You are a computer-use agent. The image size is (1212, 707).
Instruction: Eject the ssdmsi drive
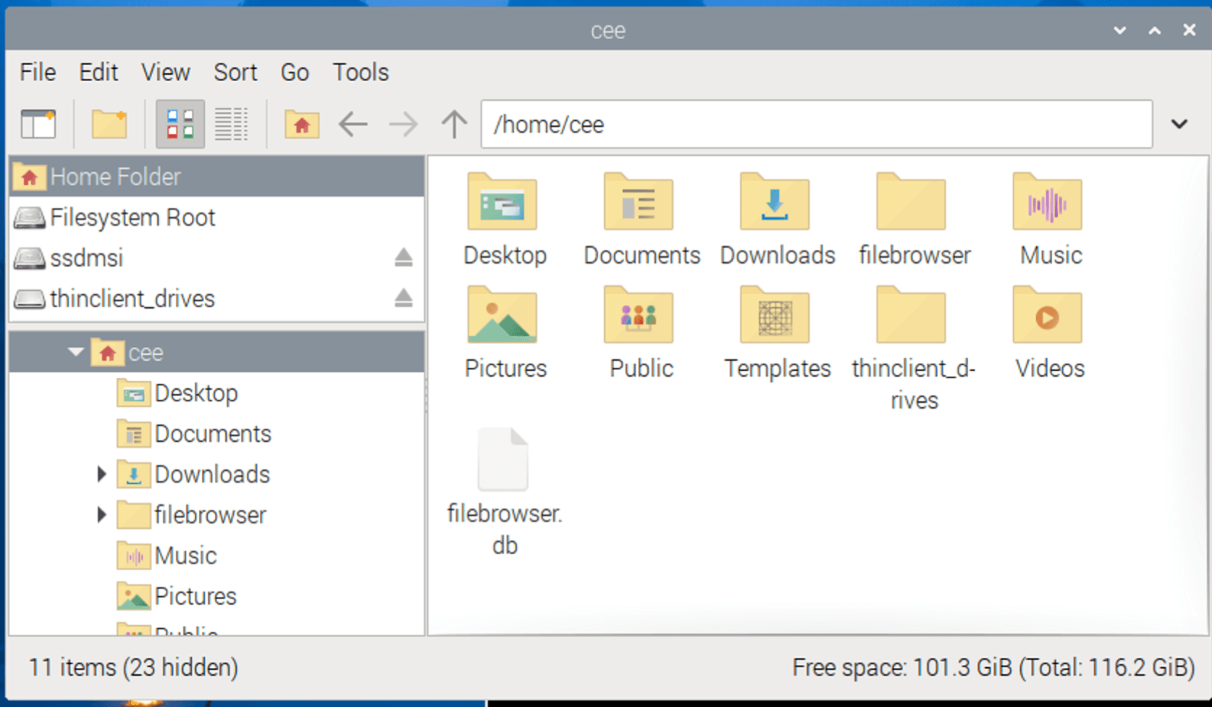tap(403, 257)
